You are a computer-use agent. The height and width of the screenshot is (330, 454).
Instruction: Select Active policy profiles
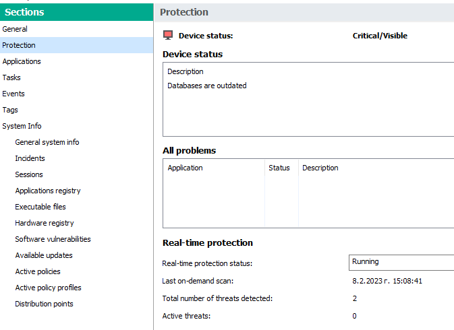click(x=48, y=288)
